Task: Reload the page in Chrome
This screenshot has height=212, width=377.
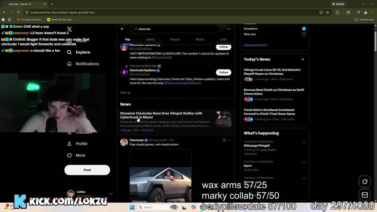Action: click(18, 12)
